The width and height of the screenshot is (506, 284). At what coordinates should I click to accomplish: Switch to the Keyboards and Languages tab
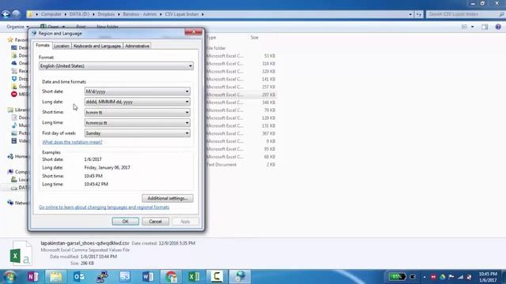(x=97, y=46)
